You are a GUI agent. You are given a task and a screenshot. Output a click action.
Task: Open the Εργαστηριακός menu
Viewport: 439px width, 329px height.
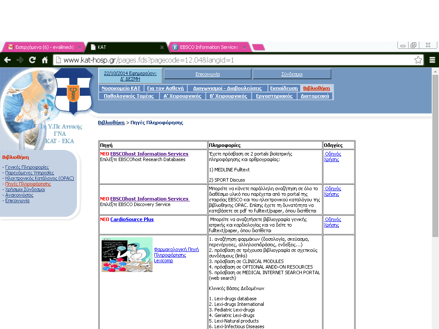click(x=274, y=96)
